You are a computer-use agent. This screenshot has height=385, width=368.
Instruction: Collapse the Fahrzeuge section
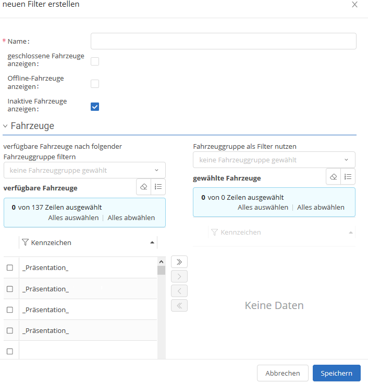[x=6, y=126]
